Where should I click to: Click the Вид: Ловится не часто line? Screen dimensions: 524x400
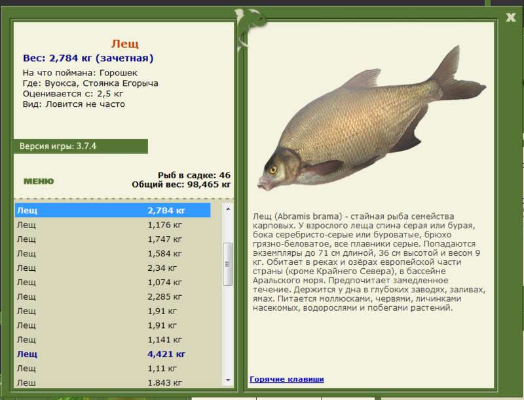point(74,104)
